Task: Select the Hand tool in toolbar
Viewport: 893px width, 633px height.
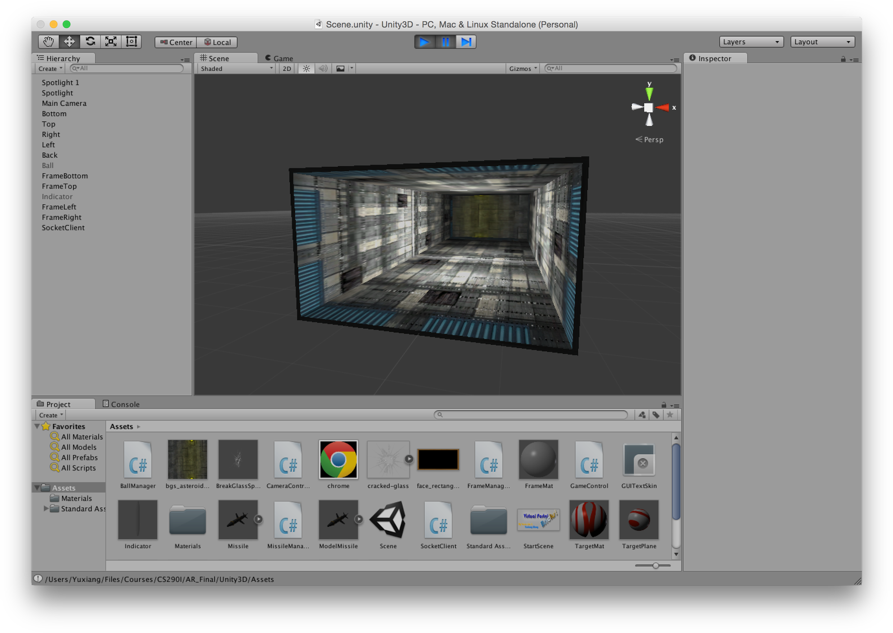Action: pos(48,42)
